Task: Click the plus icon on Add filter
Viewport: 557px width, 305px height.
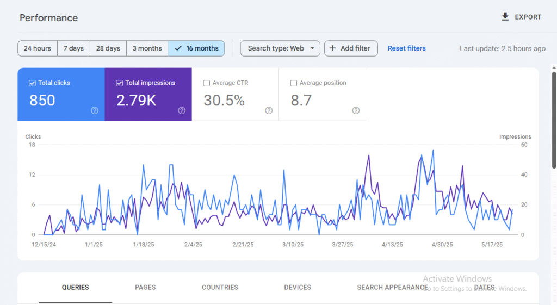Action: click(x=333, y=48)
